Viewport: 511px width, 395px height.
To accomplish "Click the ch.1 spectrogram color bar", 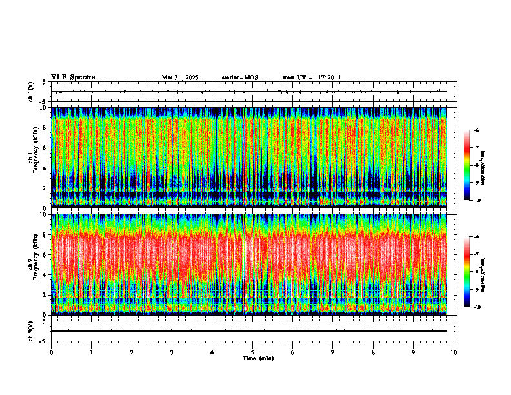I will pos(466,165).
